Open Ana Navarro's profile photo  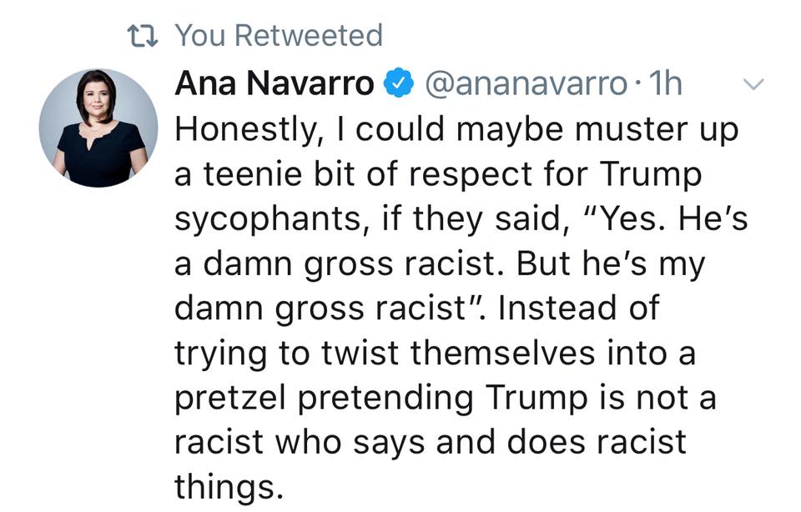coord(98,128)
